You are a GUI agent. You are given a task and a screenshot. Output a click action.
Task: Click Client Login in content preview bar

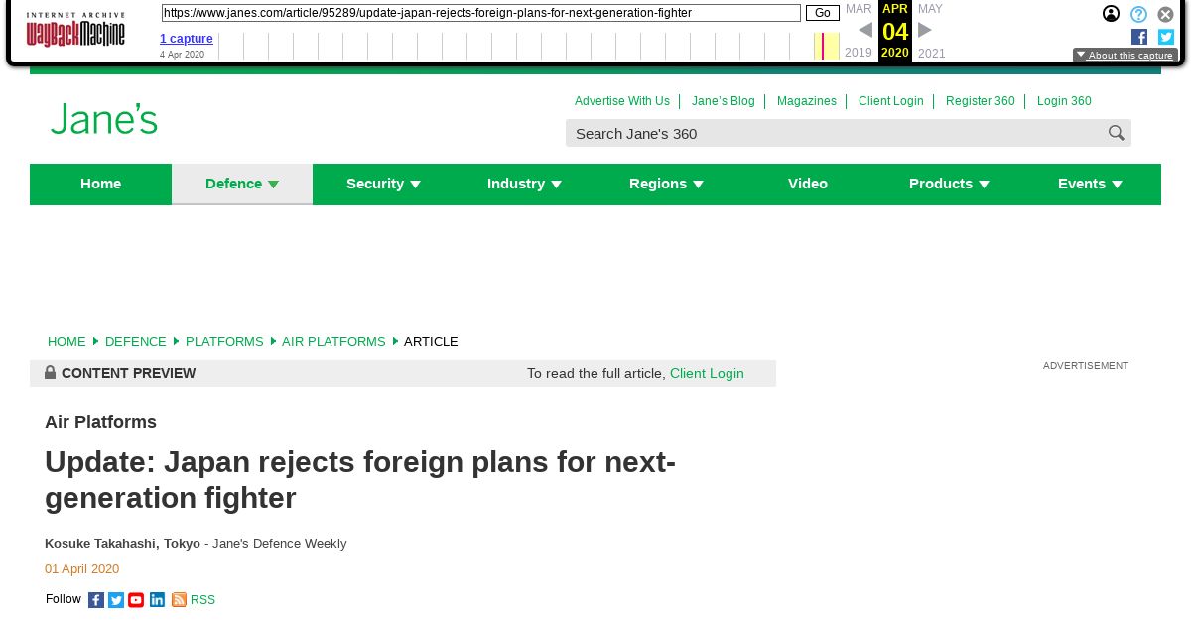707,373
